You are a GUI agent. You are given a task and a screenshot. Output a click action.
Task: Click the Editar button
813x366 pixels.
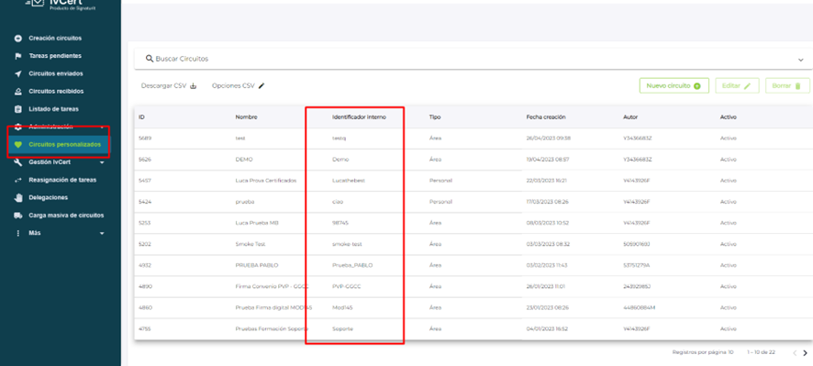coord(737,86)
